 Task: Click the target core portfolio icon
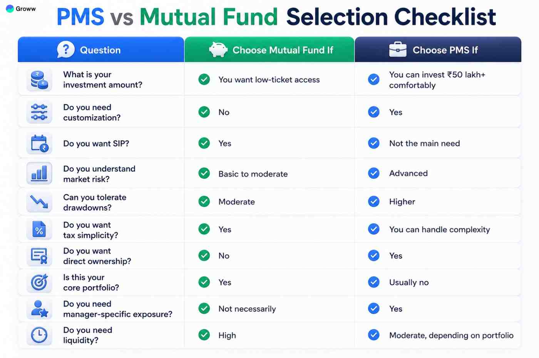click(39, 282)
